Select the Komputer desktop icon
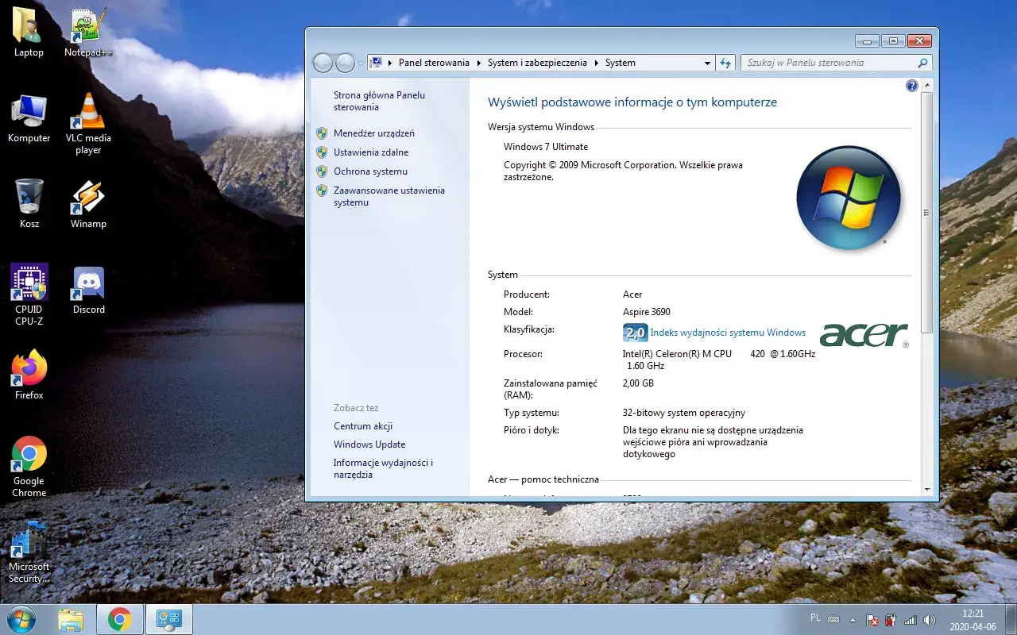The height and width of the screenshot is (635, 1017). coord(29,117)
